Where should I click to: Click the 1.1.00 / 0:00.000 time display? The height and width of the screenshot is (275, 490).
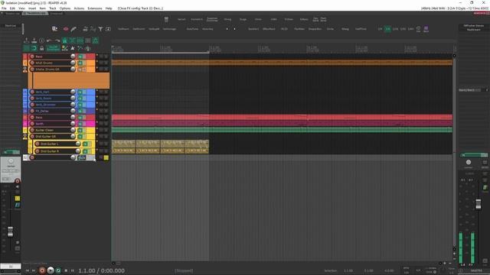pos(101,270)
